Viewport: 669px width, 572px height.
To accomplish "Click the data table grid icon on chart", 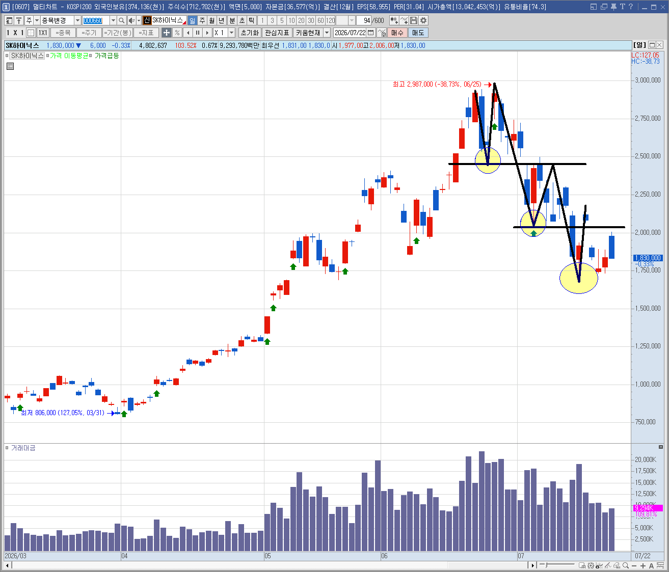I will pyautogui.click(x=10, y=66).
